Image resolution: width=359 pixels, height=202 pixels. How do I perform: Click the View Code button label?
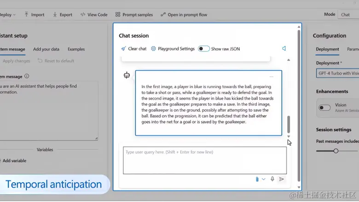click(97, 15)
